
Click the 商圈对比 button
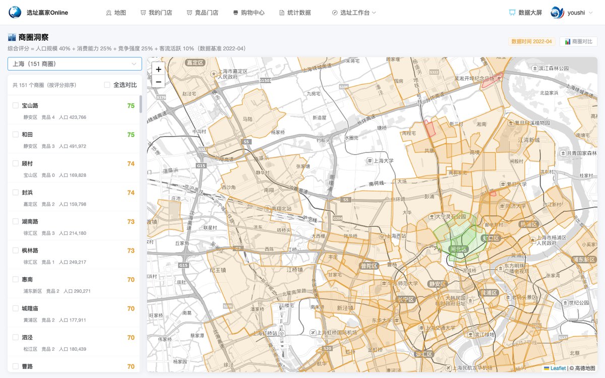click(x=578, y=41)
